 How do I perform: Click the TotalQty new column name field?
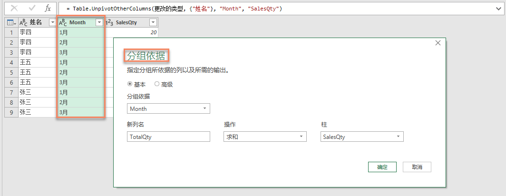point(168,137)
